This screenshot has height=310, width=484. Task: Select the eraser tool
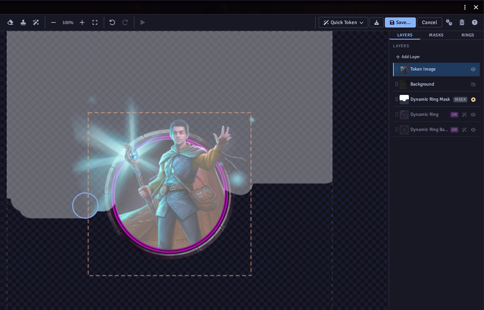click(x=10, y=22)
